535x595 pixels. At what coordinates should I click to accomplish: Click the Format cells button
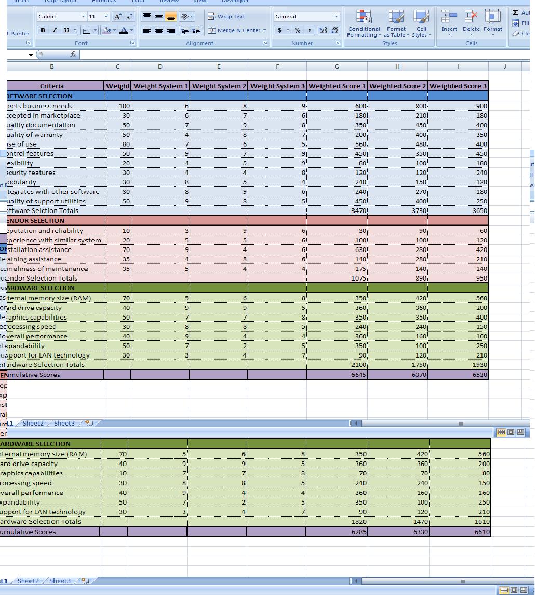(492, 23)
